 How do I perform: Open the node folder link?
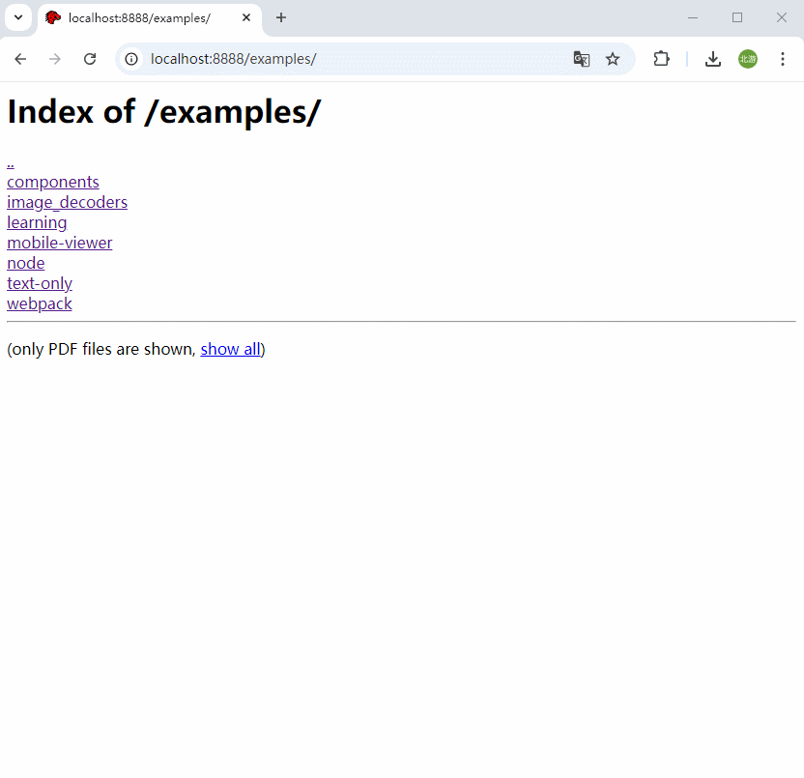(26, 263)
